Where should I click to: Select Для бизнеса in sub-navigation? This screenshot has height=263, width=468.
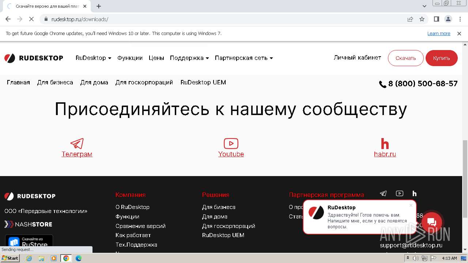55,83
